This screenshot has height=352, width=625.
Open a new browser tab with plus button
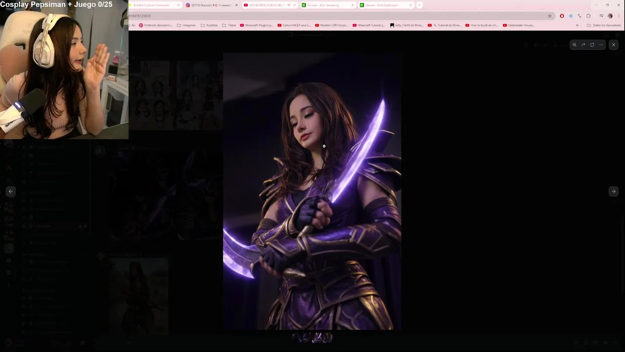tap(419, 5)
